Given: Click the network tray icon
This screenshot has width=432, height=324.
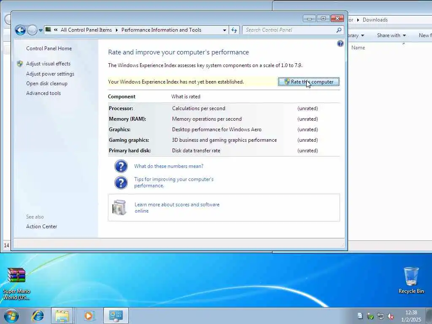Looking at the screenshot, I should pyautogui.click(x=381, y=316).
